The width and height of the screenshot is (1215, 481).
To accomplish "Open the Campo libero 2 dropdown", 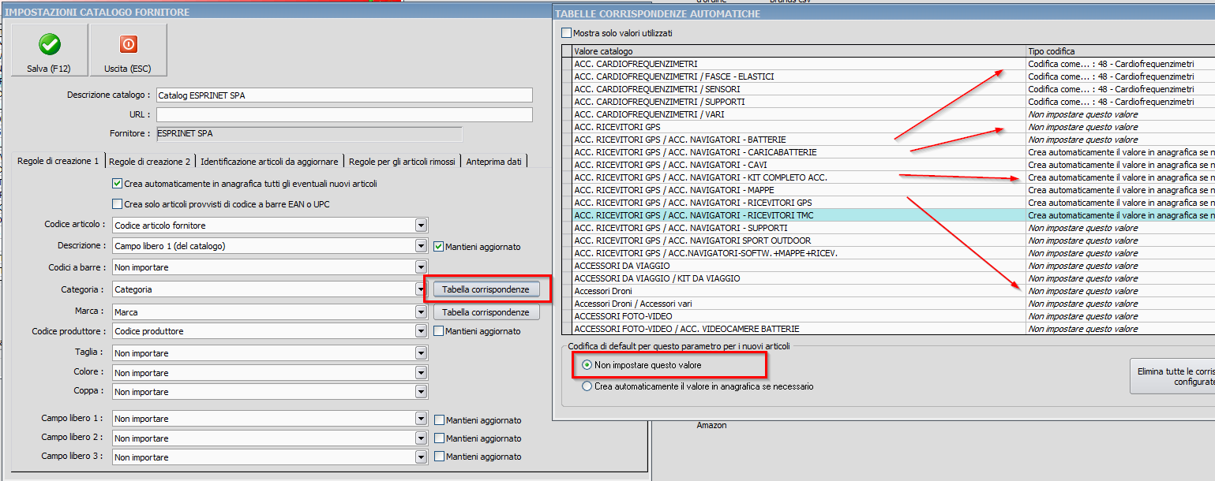I will [422, 438].
